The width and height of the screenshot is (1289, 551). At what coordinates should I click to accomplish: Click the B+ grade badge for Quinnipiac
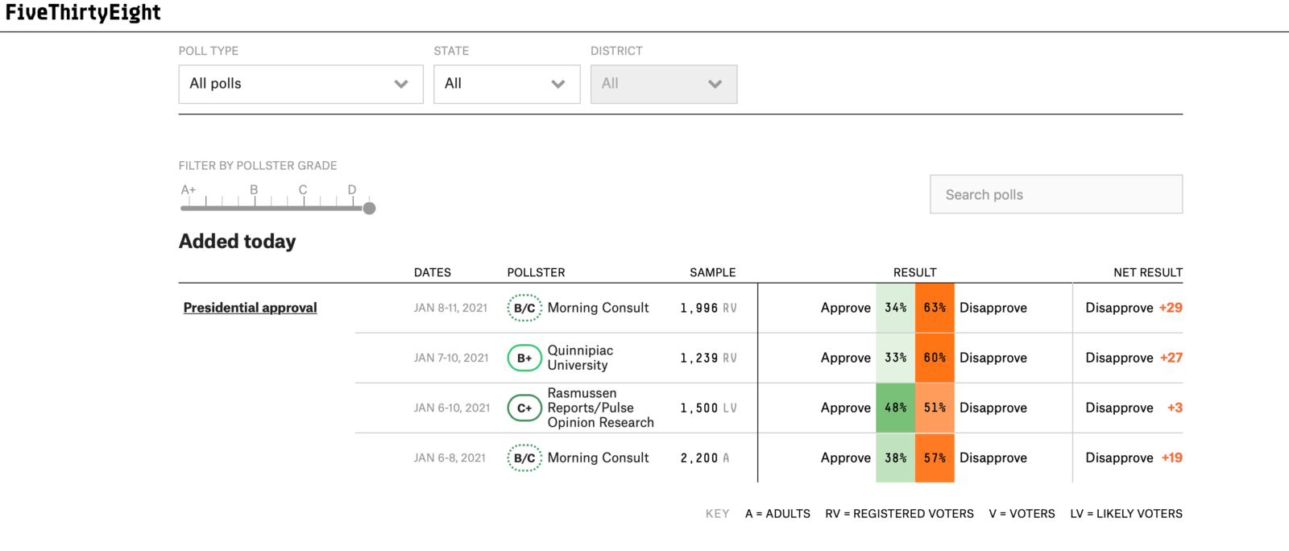point(524,358)
